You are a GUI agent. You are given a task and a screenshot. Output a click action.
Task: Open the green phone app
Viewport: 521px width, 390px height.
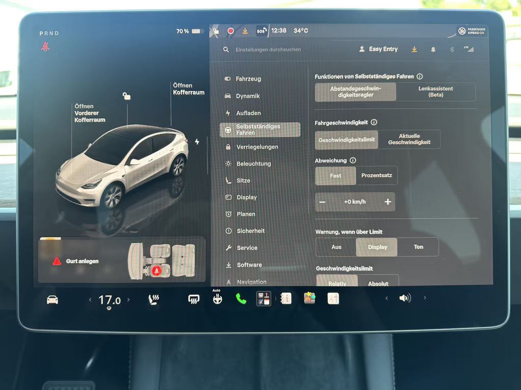tap(241, 299)
